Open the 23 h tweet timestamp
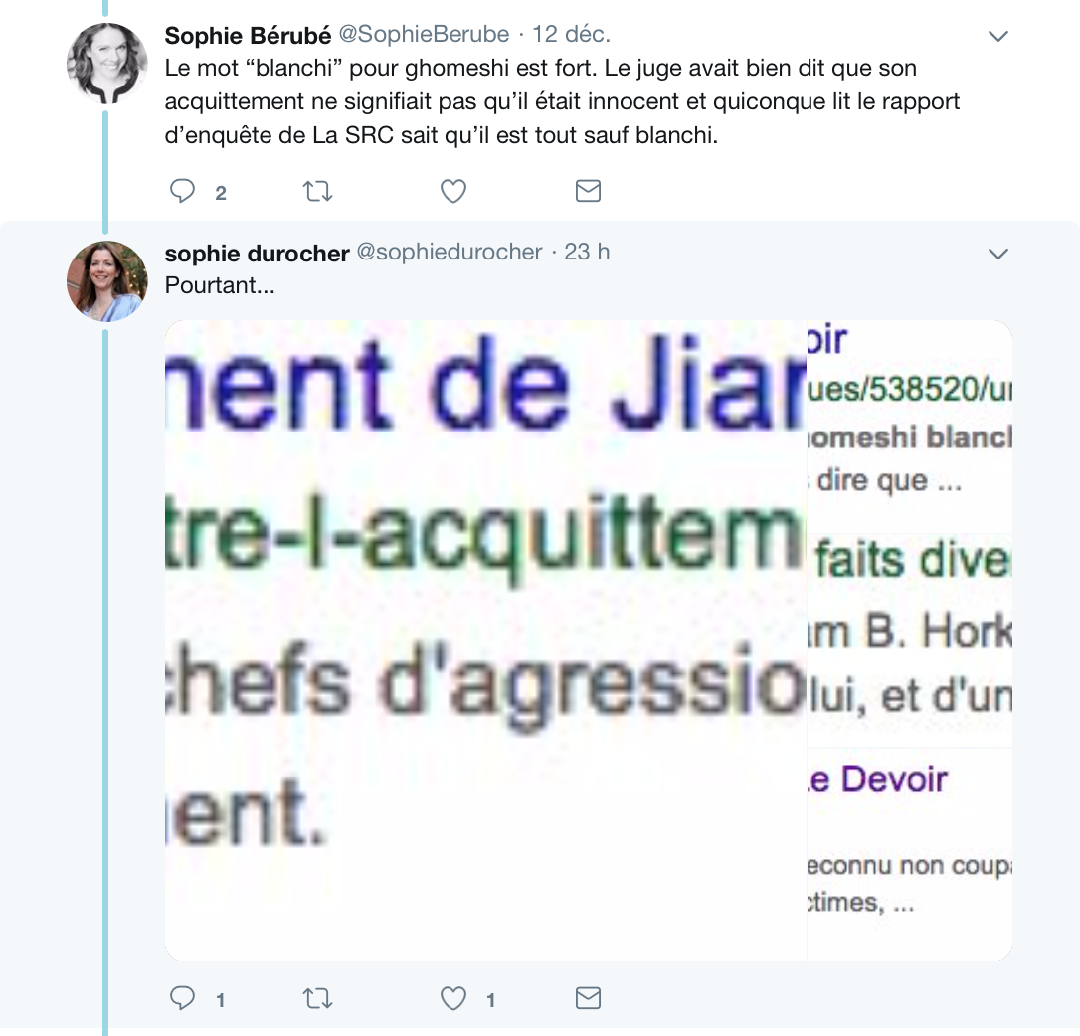1080x1036 pixels. click(587, 253)
